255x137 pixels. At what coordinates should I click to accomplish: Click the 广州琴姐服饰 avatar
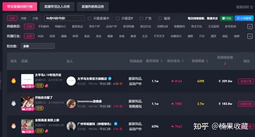coord(71,126)
